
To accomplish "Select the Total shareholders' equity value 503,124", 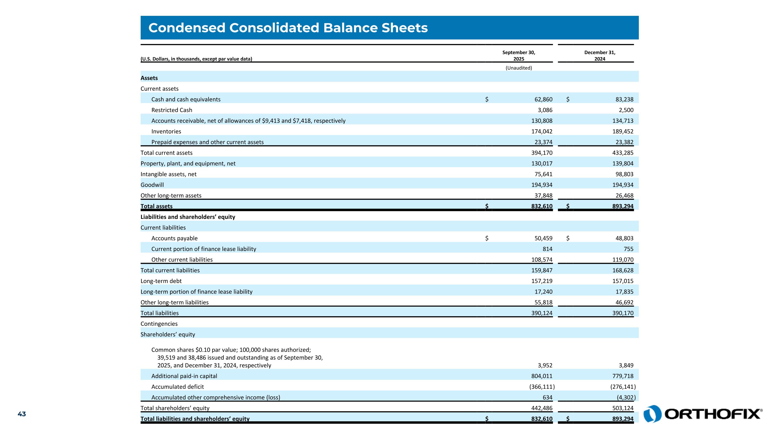I will 622,408.
